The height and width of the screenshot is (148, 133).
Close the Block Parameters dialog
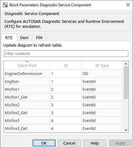(128, 5)
